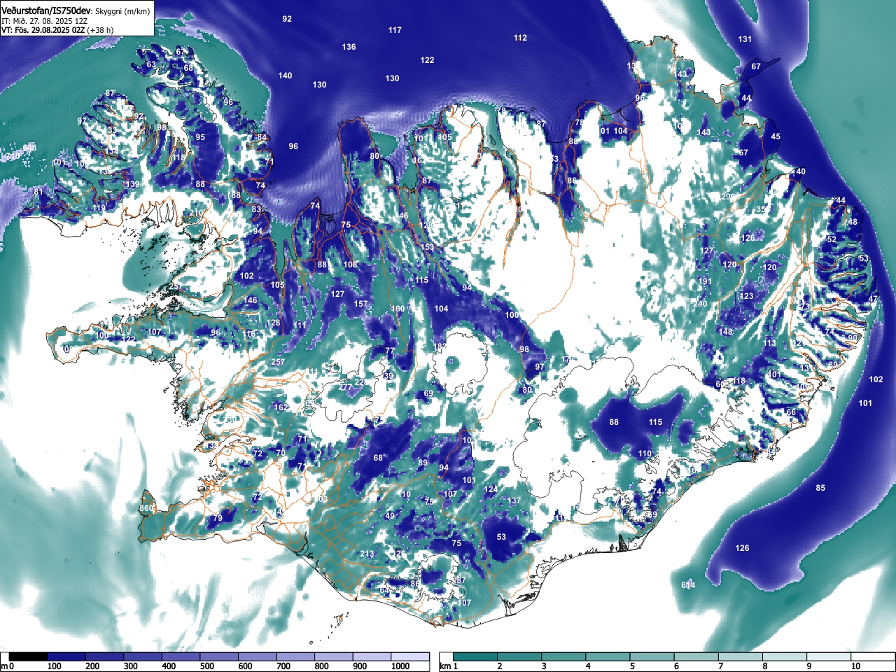Screen dimensions: 896x672
Task: Click the visibility value 79 on Reykjanes
Action: coord(218,518)
